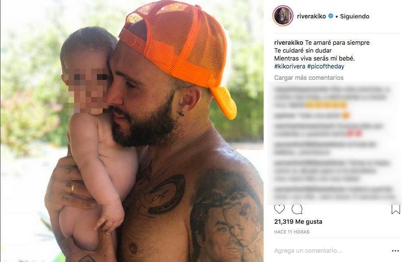The height and width of the screenshot is (262, 404).
Task: Open riverakiko username in the caption
Action: click(x=289, y=43)
